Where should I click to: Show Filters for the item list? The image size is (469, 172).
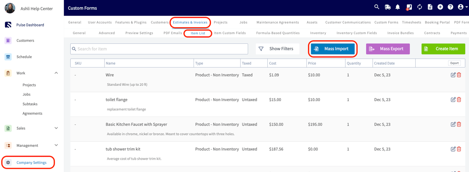pyautogui.click(x=277, y=48)
